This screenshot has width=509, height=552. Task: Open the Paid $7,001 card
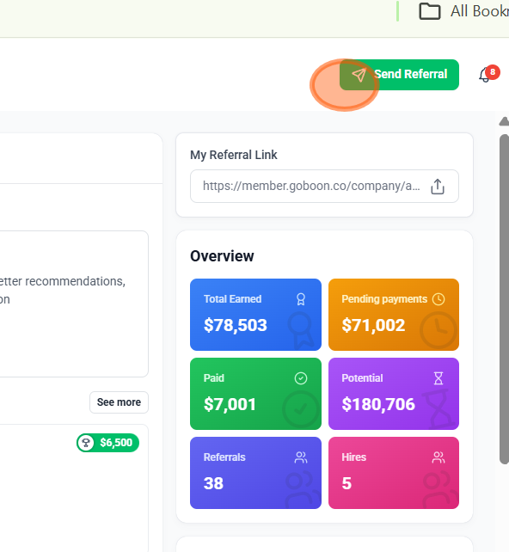click(255, 394)
